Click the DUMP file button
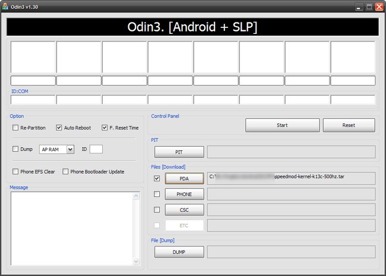Viewport: 386px width, 276px height. pyautogui.click(x=179, y=252)
